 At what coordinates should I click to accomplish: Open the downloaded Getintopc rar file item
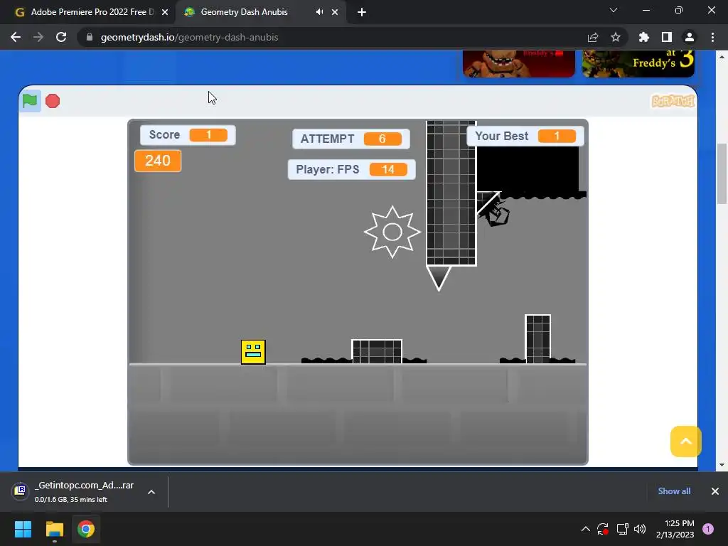(74, 491)
